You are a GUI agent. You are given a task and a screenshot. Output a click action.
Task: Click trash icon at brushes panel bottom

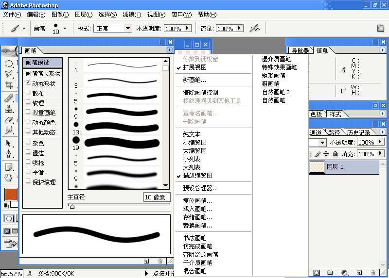tap(160, 261)
